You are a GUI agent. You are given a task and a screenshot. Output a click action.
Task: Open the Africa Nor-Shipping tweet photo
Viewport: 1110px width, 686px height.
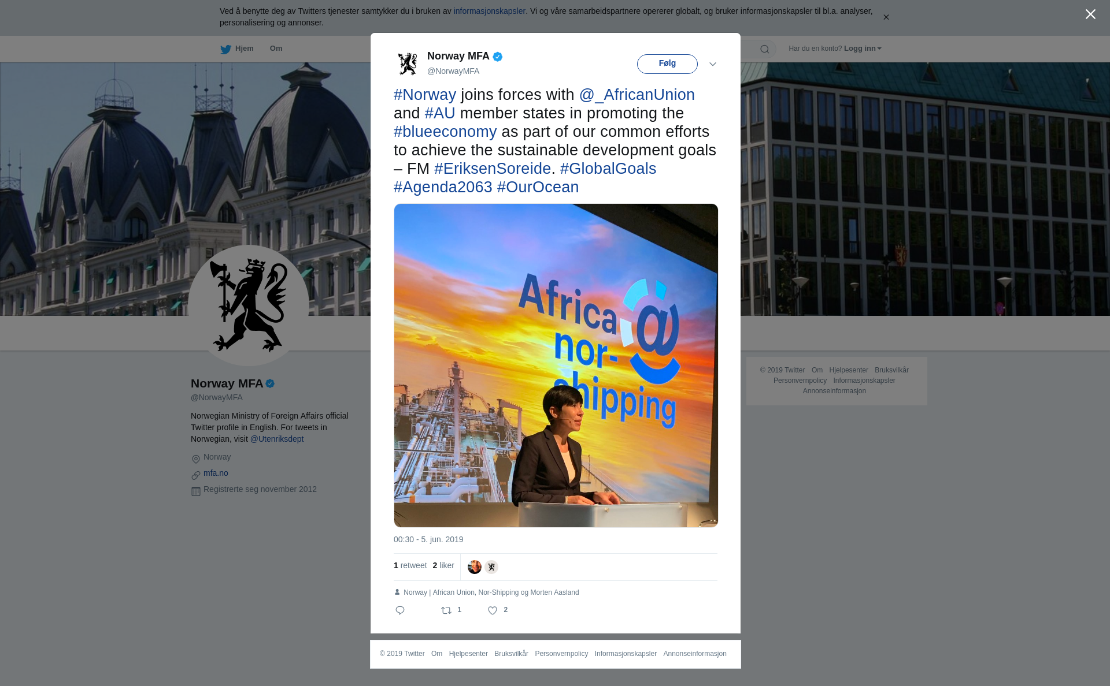click(556, 366)
